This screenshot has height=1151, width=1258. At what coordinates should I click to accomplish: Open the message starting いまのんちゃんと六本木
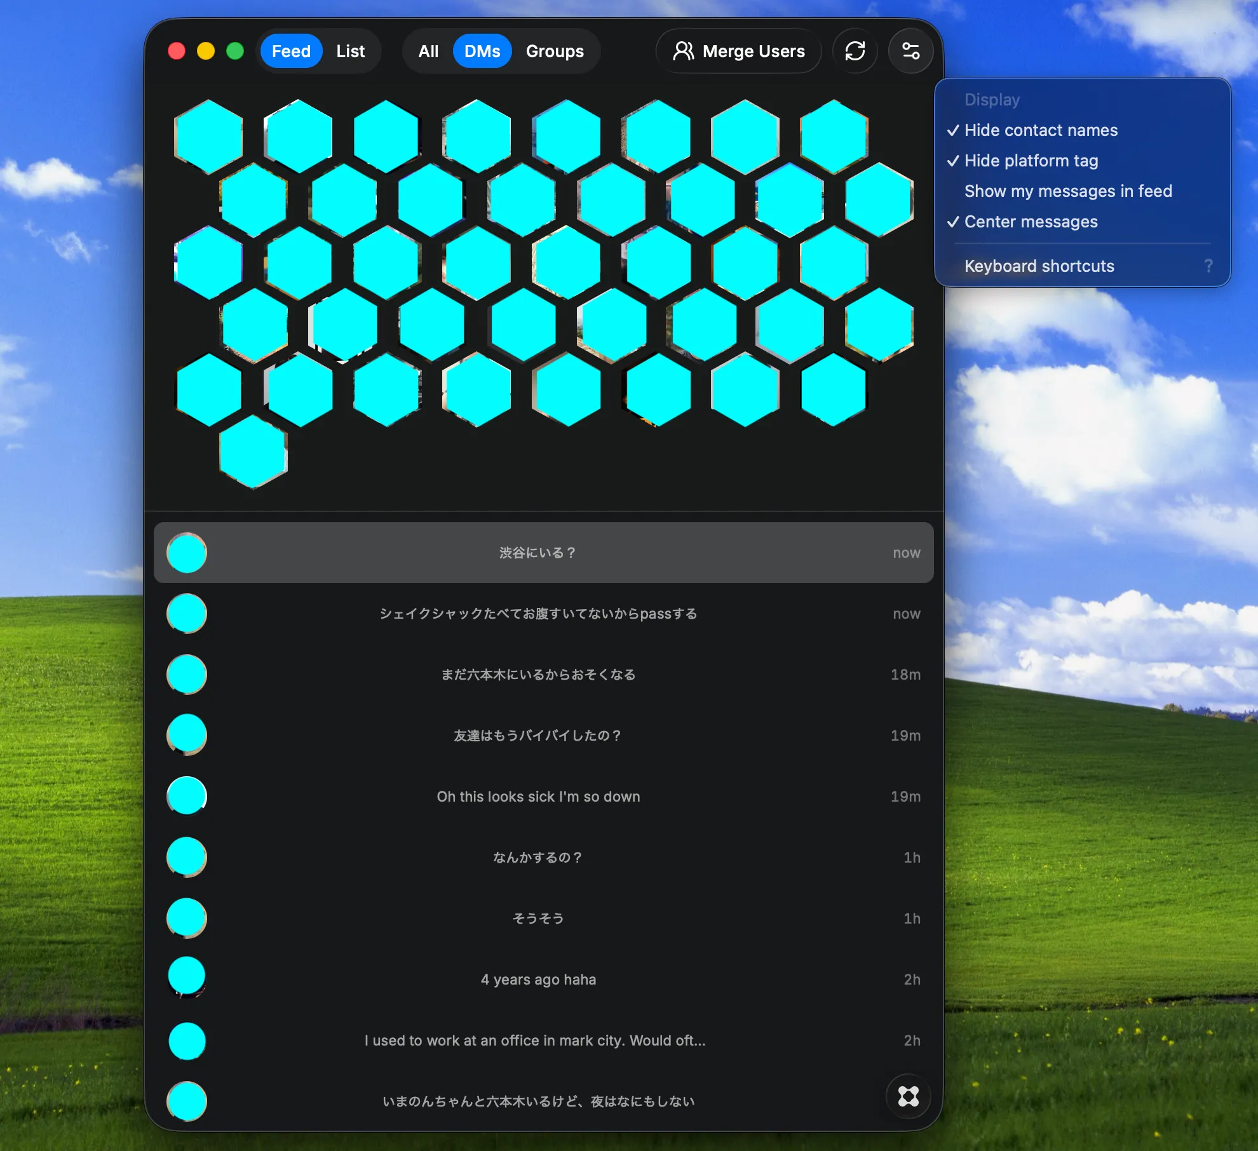pos(544,1101)
